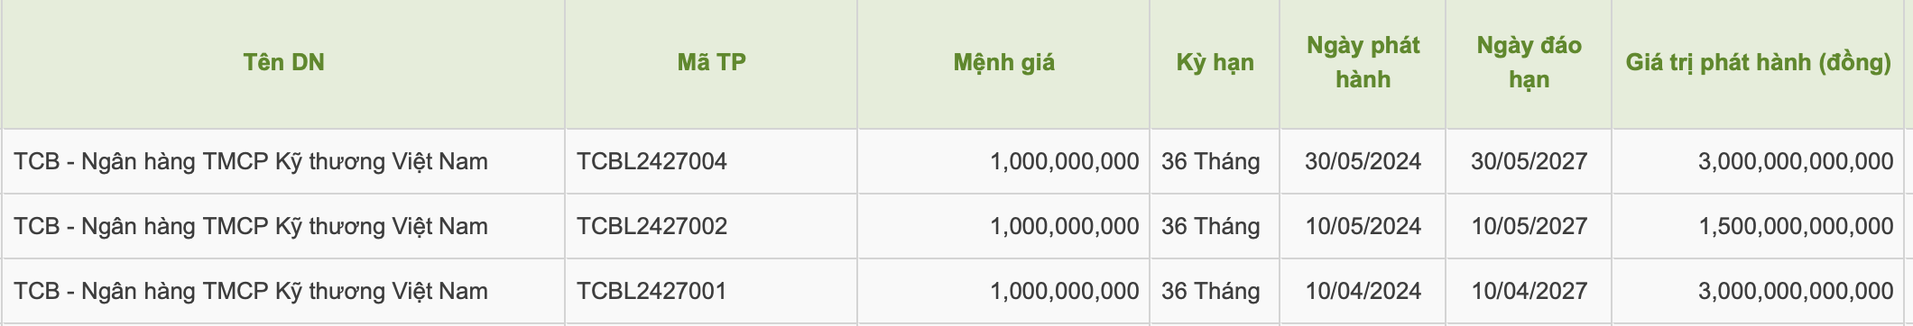Select bond code TCBL2427004
The width and height of the screenshot is (1913, 326).
[x=652, y=161]
